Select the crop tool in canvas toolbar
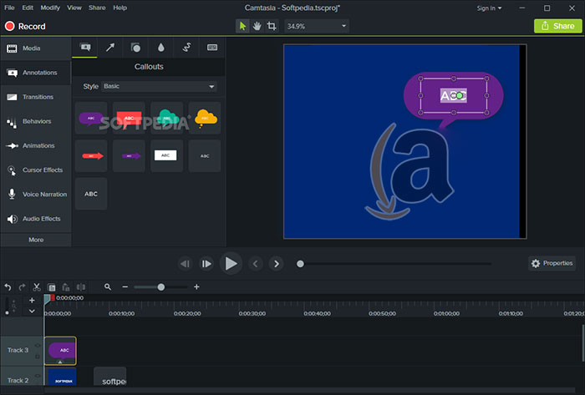Viewport: 585px width, 395px height. (x=272, y=26)
